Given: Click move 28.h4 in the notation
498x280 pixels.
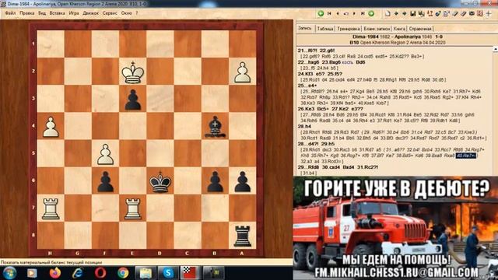Looking at the screenshot, I should pyautogui.click(x=304, y=126).
